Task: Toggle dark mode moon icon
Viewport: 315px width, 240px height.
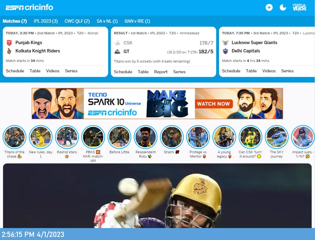Action: point(283,8)
